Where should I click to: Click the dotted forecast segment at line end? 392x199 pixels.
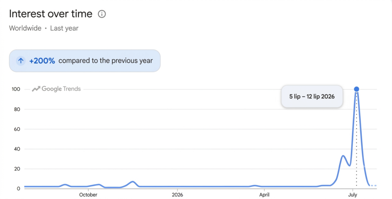click(x=373, y=186)
